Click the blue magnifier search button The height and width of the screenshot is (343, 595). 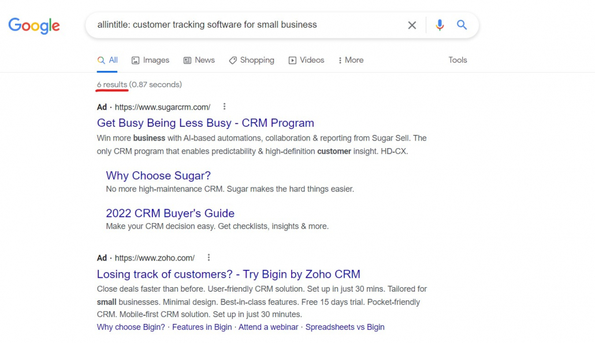pos(462,25)
